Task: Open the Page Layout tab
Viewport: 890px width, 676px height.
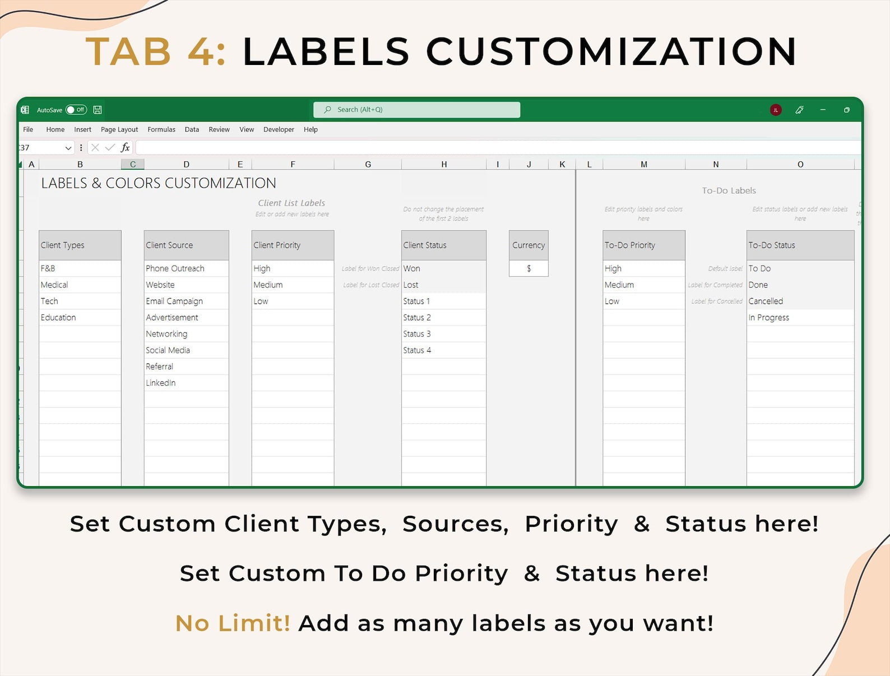Action: click(x=119, y=129)
